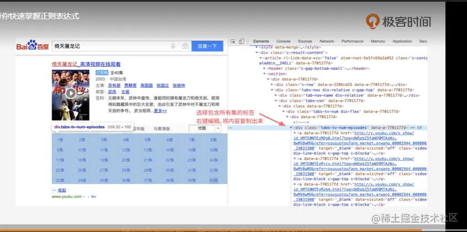Open episode 33集
The image size is (467, 232).
(60, 180)
